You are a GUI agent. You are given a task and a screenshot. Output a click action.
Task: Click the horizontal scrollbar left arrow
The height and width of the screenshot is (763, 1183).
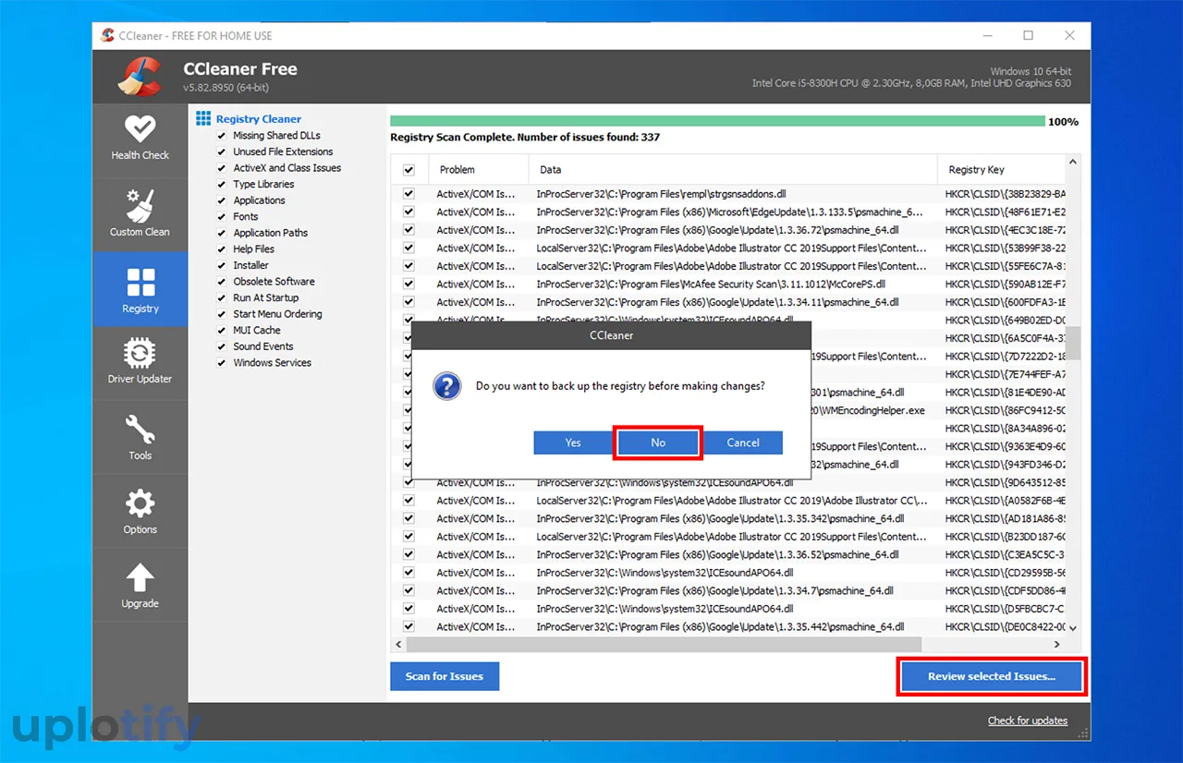(398, 645)
